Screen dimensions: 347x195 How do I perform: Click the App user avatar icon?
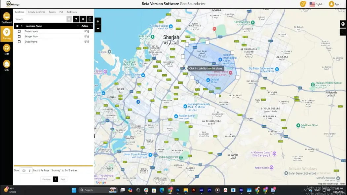[x=331, y=4]
